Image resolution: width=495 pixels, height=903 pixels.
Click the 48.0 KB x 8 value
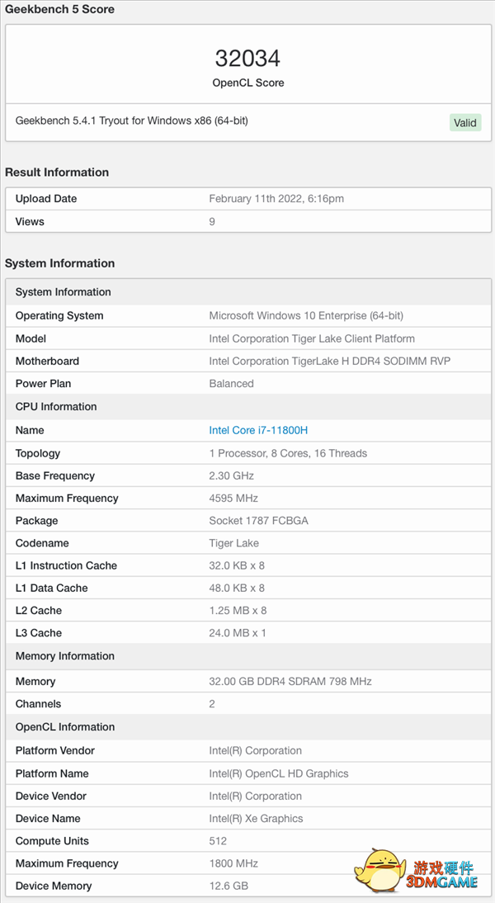237,588
